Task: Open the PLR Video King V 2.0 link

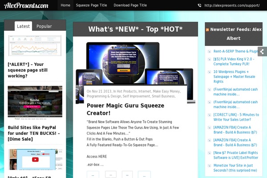Action: [x=234, y=61]
